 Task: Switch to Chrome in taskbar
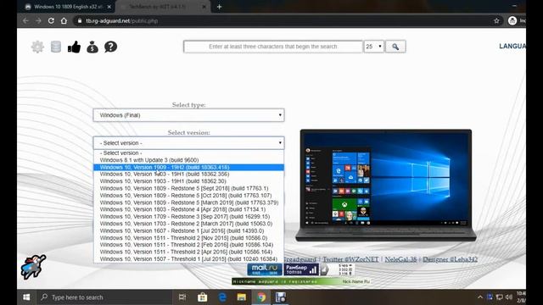[x=261, y=297]
